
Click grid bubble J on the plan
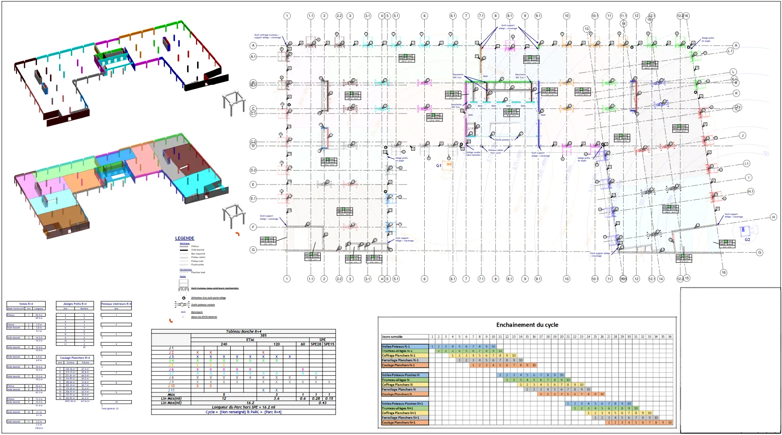[743, 135]
